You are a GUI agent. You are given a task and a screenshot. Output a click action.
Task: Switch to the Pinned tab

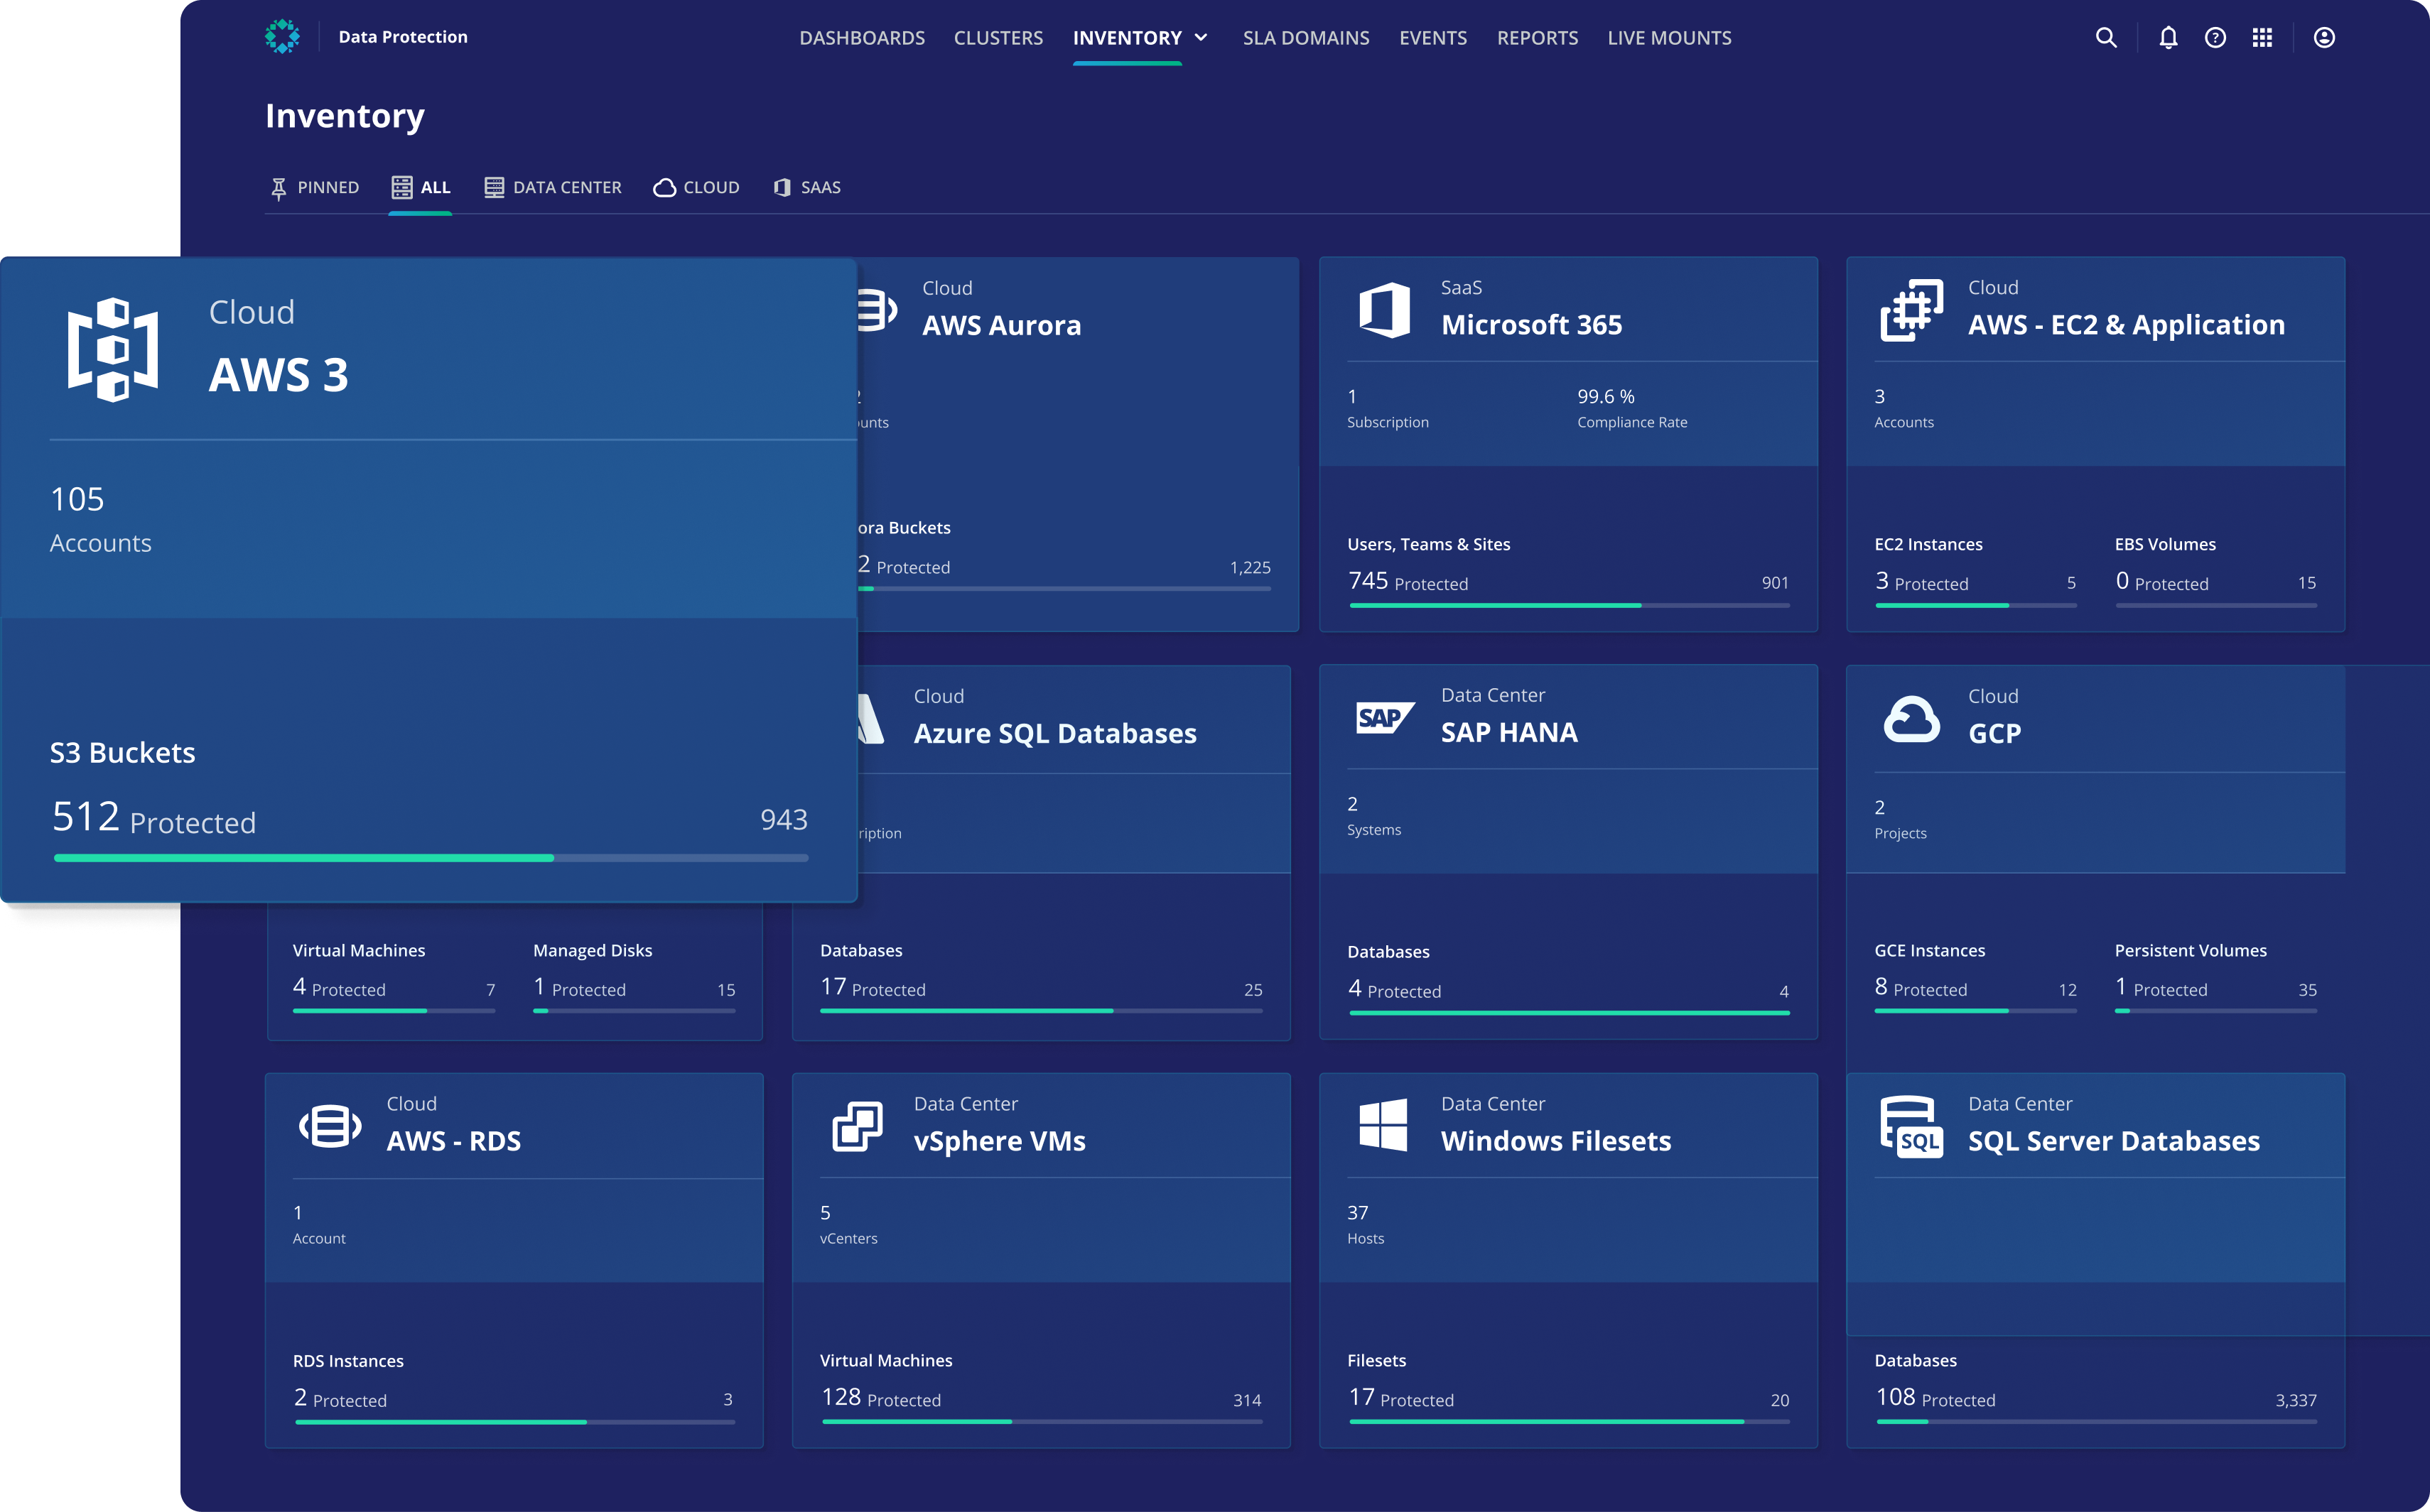tap(314, 188)
